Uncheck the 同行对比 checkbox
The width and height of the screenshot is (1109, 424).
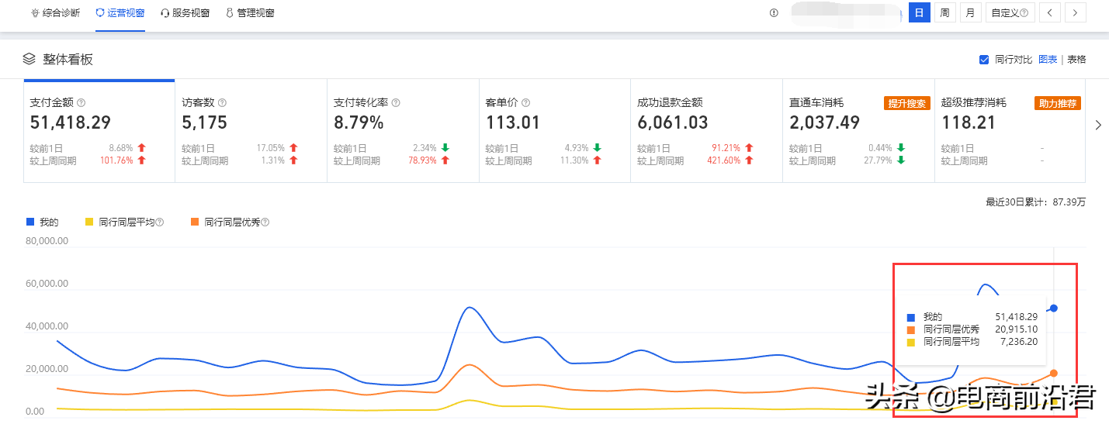click(x=984, y=60)
